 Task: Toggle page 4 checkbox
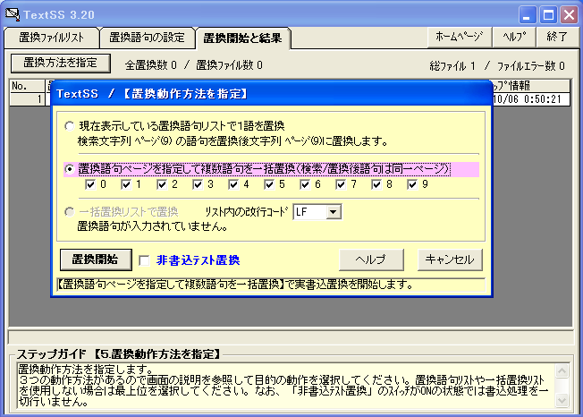pos(233,184)
